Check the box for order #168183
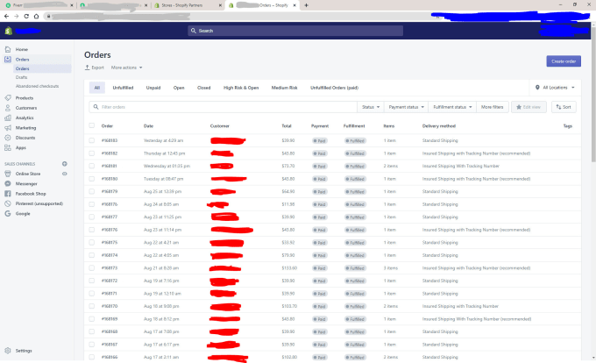 (92, 140)
